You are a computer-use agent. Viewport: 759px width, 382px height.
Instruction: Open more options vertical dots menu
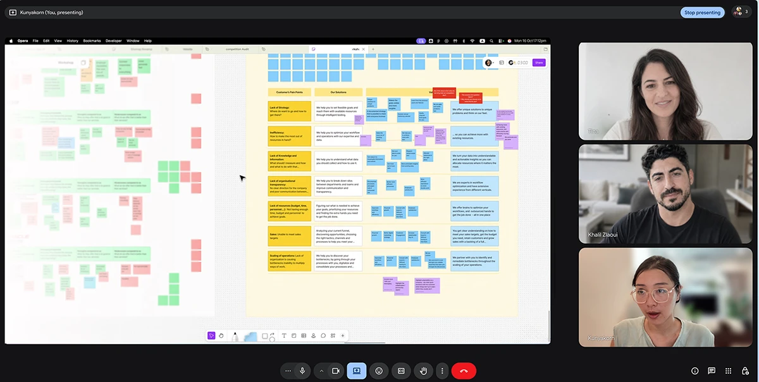tap(442, 371)
